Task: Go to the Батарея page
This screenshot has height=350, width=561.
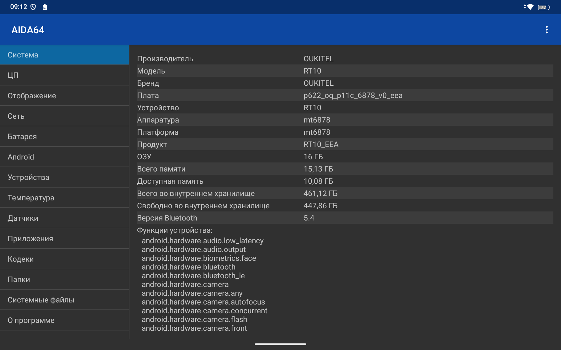Action: [64, 136]
